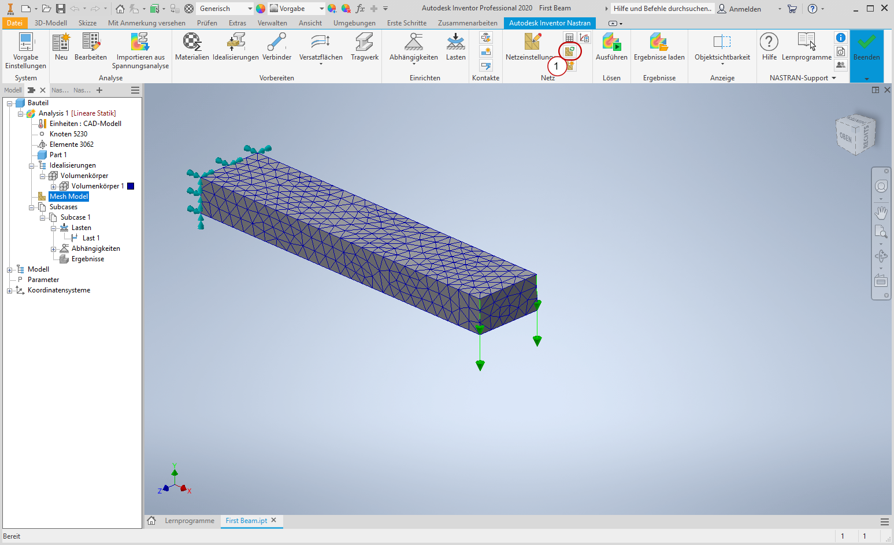894x545 pixels.
Task: Open Netzeinstellungen mesh settings
Action: coord(531,46)
